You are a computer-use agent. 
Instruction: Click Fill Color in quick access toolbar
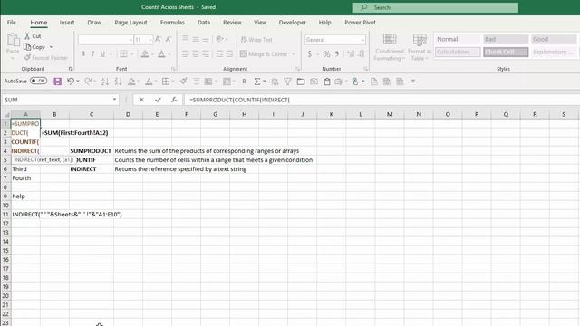click(131, 81)
